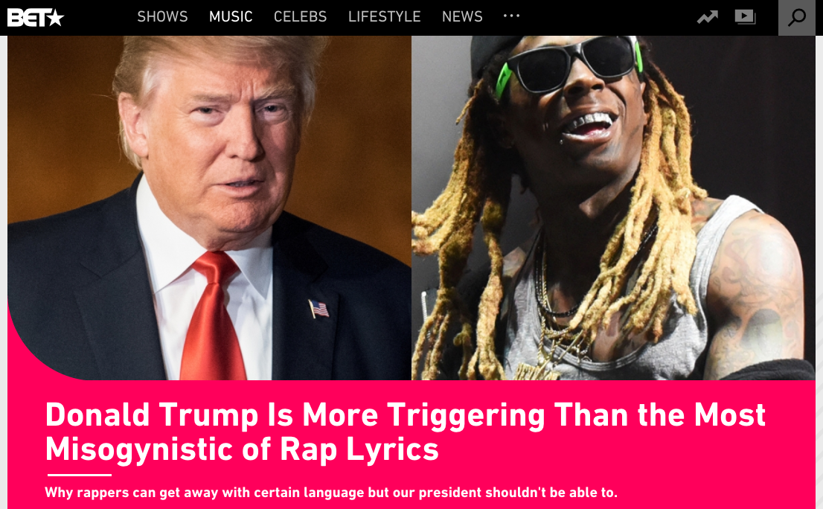The image size is (823, 509).
Task: Open the CELEBS section
Action: point(300,17)
